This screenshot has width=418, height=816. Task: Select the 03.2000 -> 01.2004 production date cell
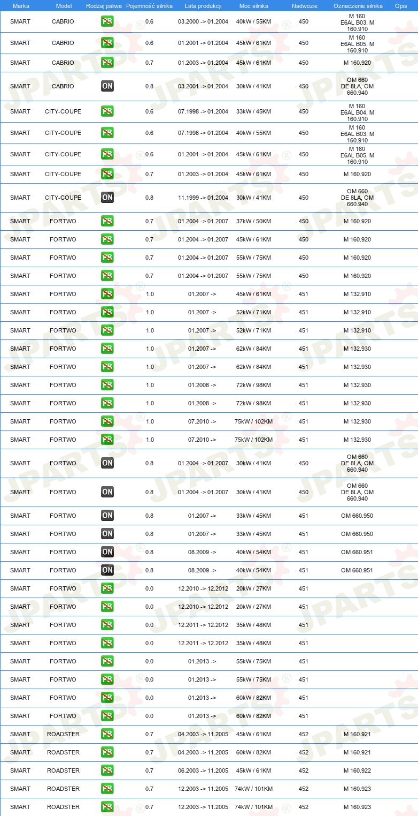pyautogui.click(x=203, y=21)
